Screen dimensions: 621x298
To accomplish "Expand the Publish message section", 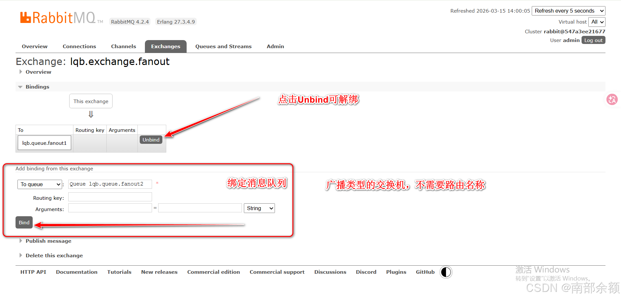I will point(48,241).
